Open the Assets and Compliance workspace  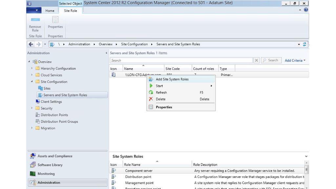tap(68, 156)
